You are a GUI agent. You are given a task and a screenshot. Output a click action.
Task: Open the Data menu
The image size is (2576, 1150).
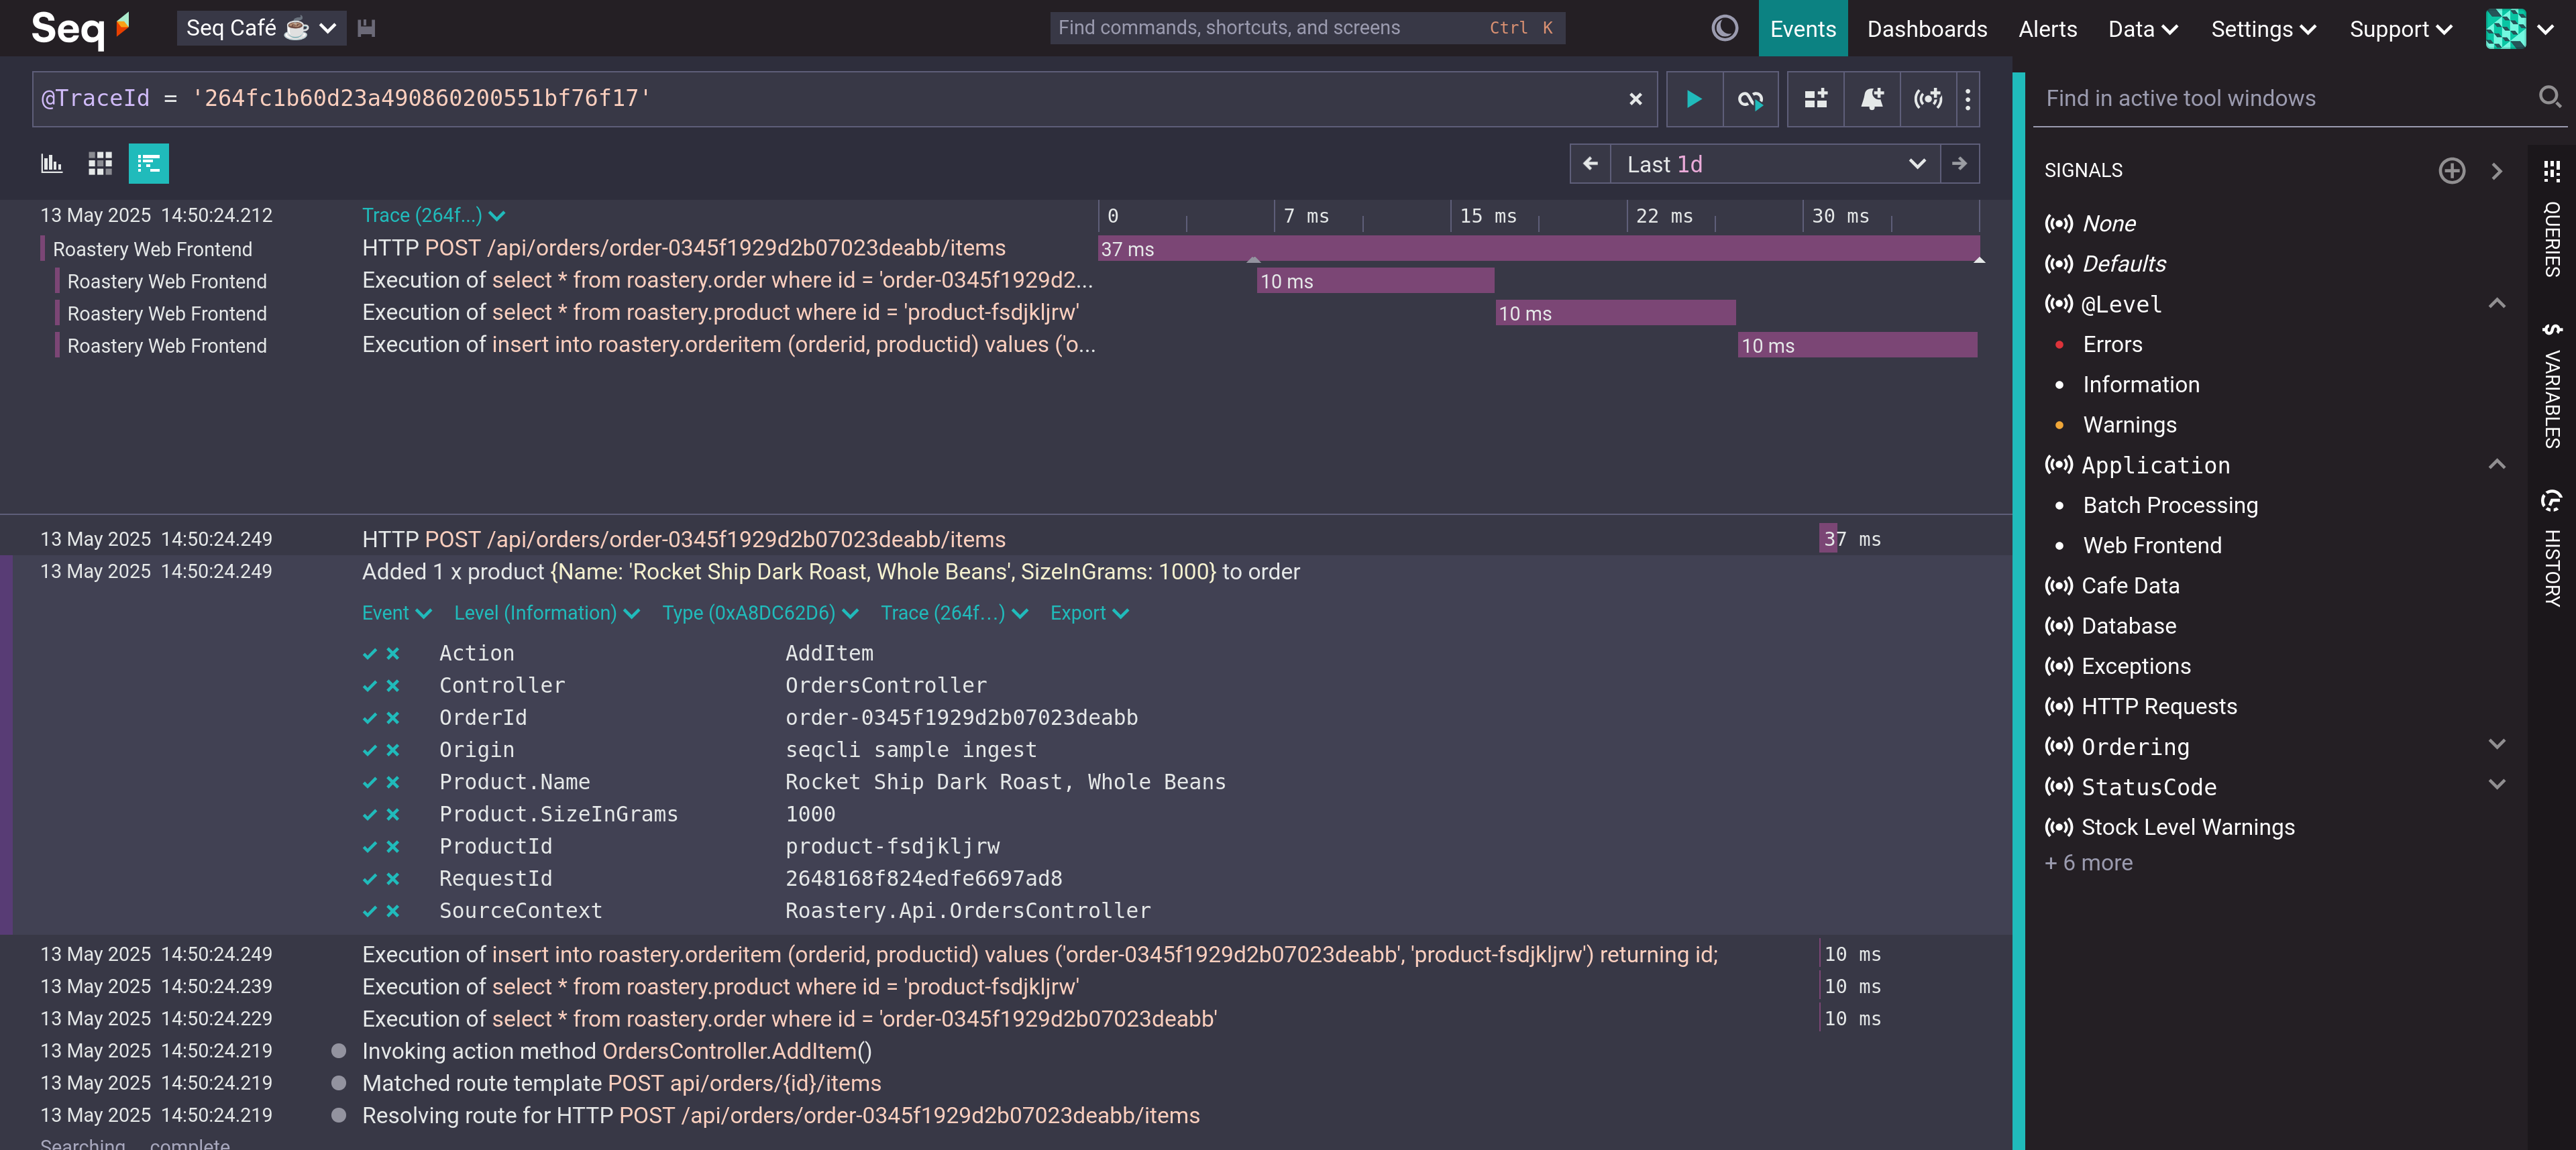pos(2142,28)
